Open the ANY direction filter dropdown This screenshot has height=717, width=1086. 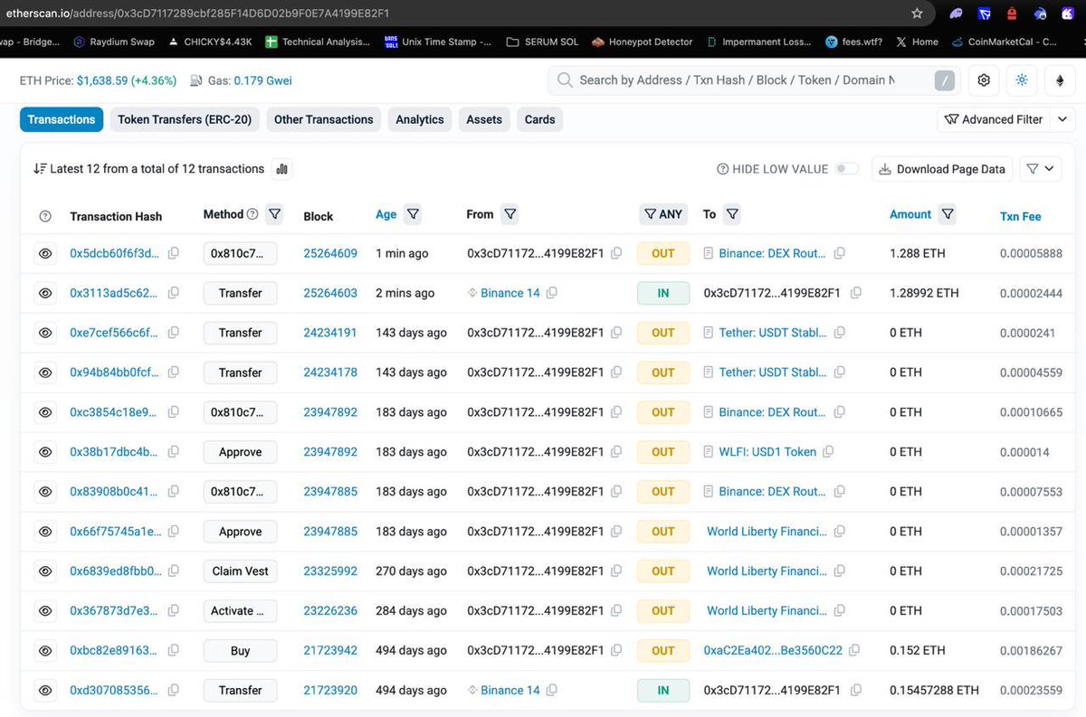[x=662, y=214]
